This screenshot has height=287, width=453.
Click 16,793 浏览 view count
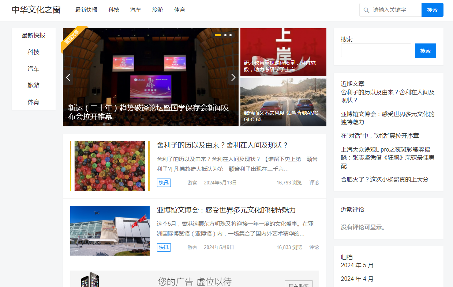pyautogui.click(x=289, y=183)
